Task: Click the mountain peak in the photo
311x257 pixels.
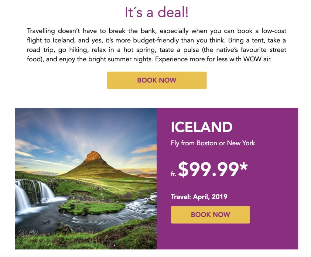Action: pos(93,155)
